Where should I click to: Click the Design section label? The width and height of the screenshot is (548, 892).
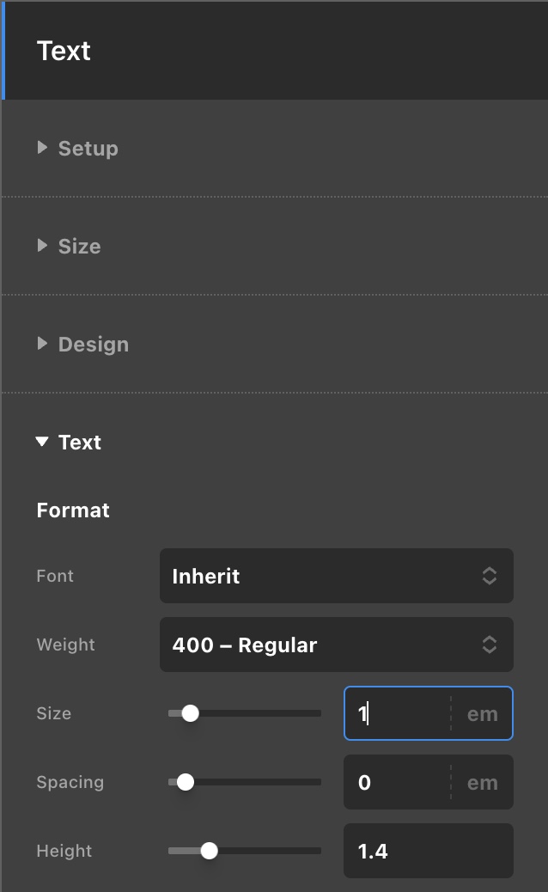[94, 345]
